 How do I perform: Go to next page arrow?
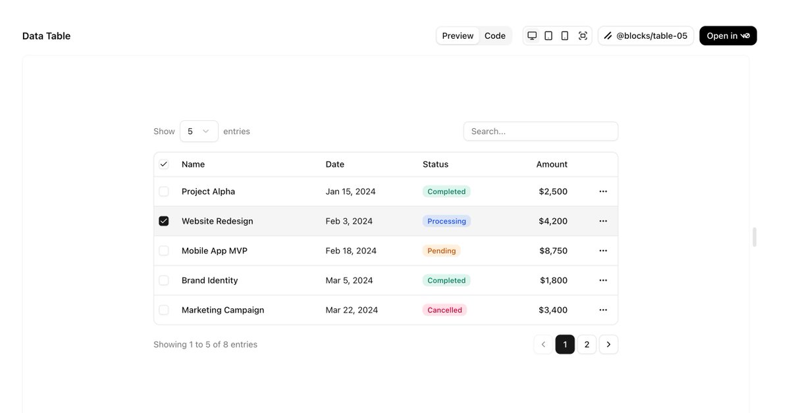608,345
